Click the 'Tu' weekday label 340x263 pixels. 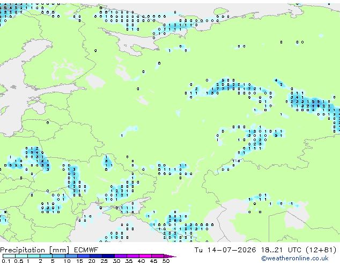[x=198, y=250]
